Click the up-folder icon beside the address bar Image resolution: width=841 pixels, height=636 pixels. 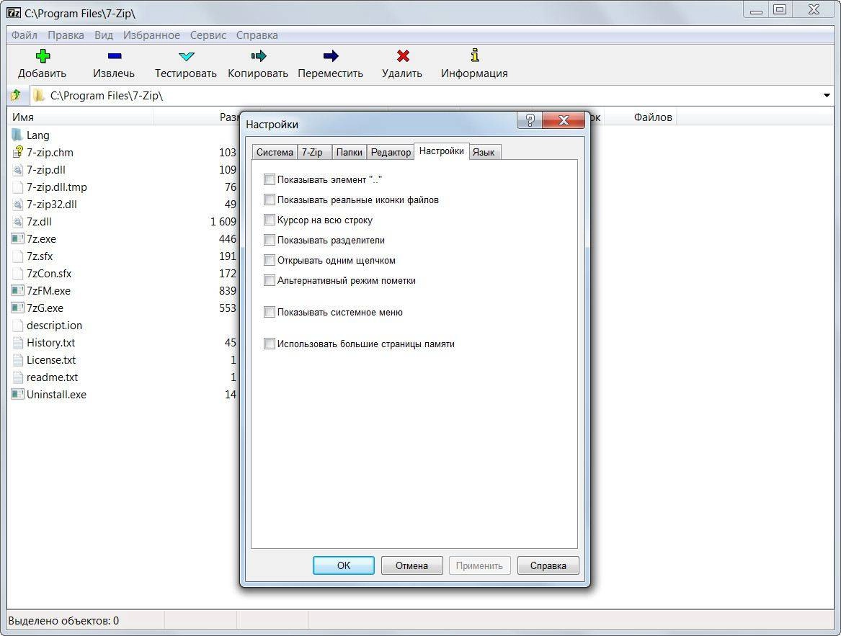click(16, 96)
